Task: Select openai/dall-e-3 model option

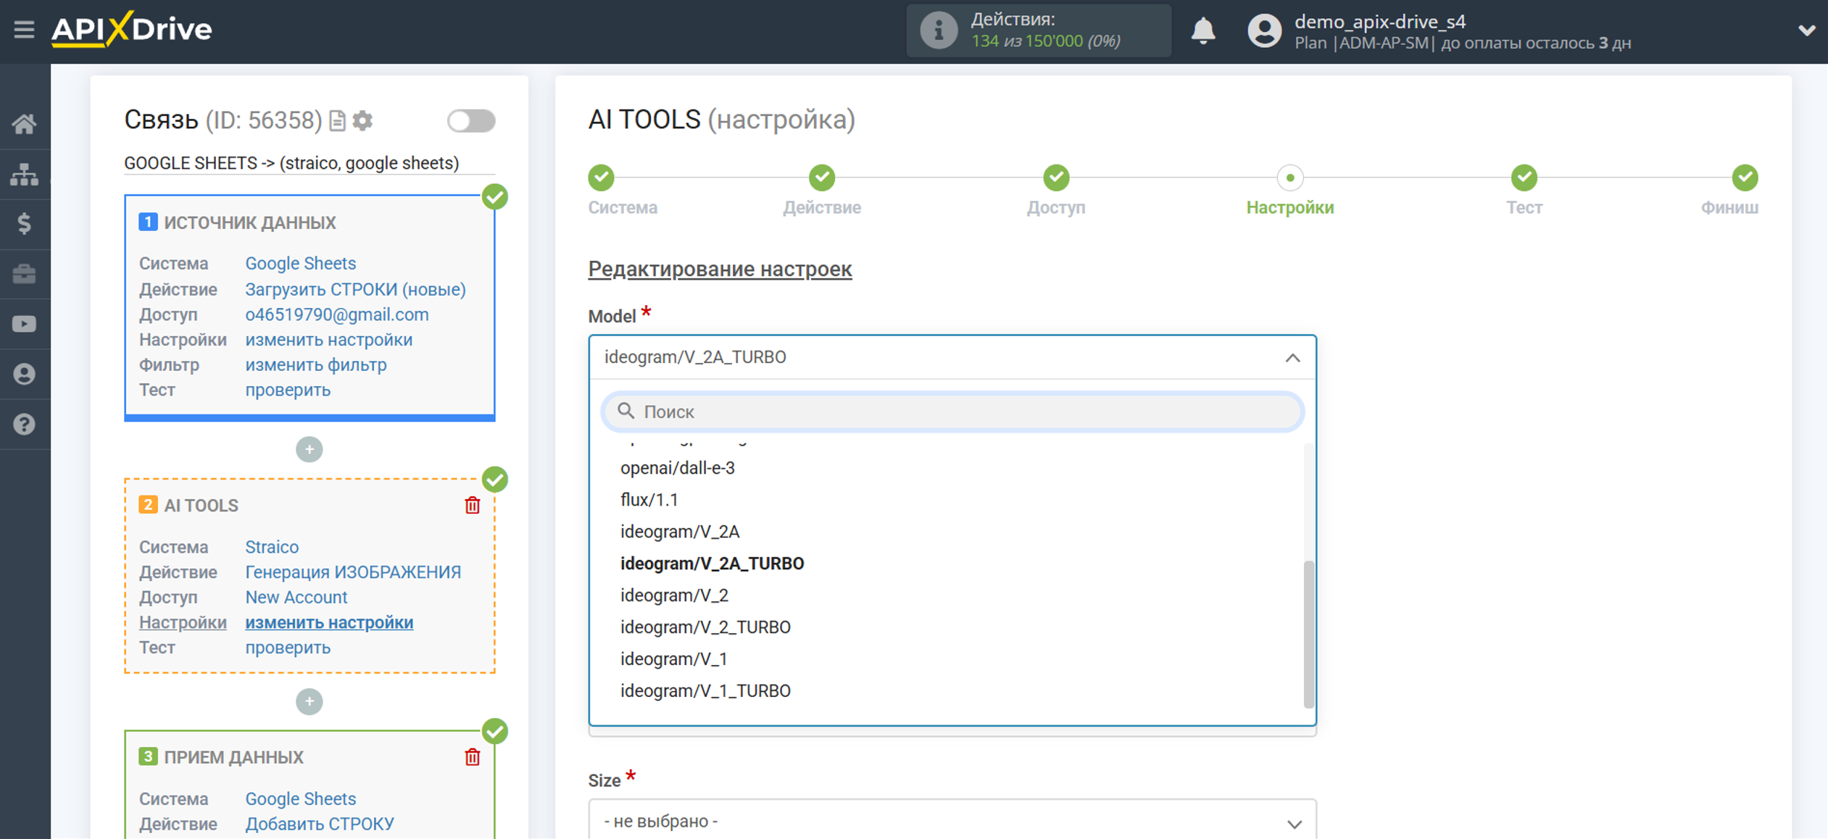Action: (677, 468)
